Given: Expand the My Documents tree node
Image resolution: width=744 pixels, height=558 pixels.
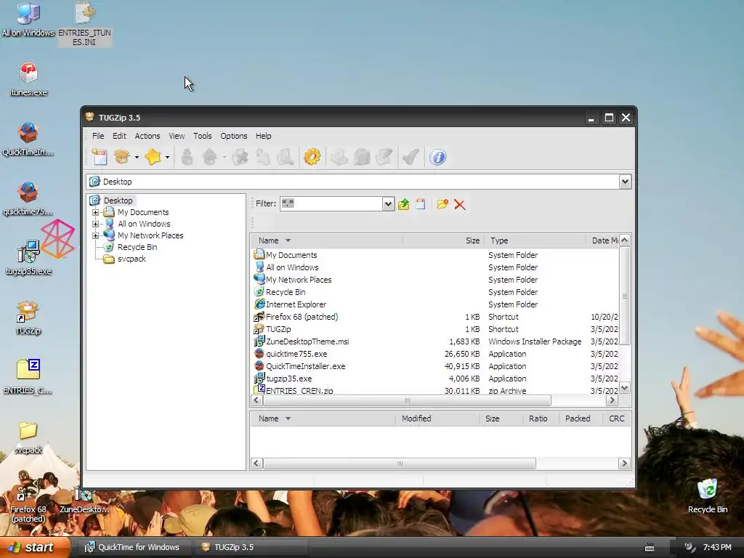Looking at the screenshot, I should pos(95,212).
